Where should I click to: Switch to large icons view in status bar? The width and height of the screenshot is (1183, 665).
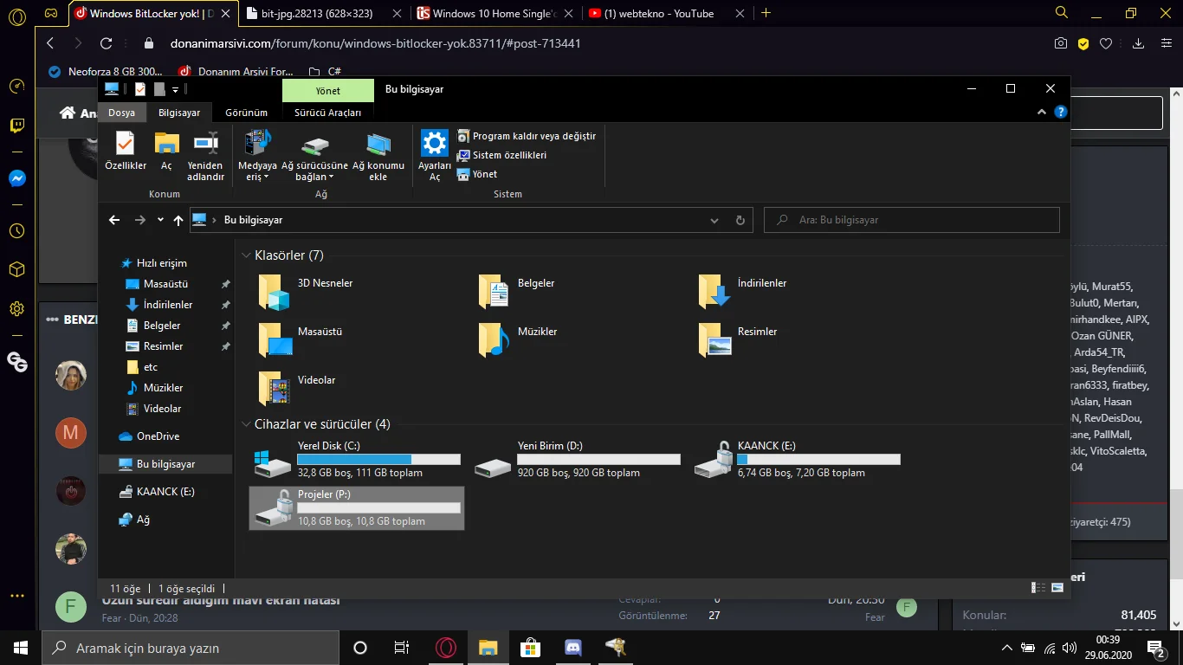tap(1057, 588)
